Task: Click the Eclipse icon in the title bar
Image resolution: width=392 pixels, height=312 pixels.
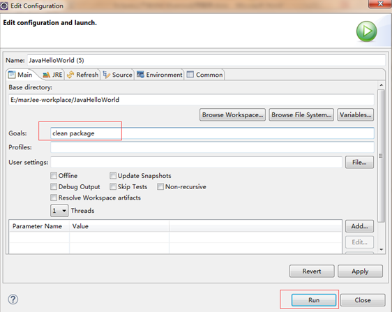Action: (x=3, y=6)
